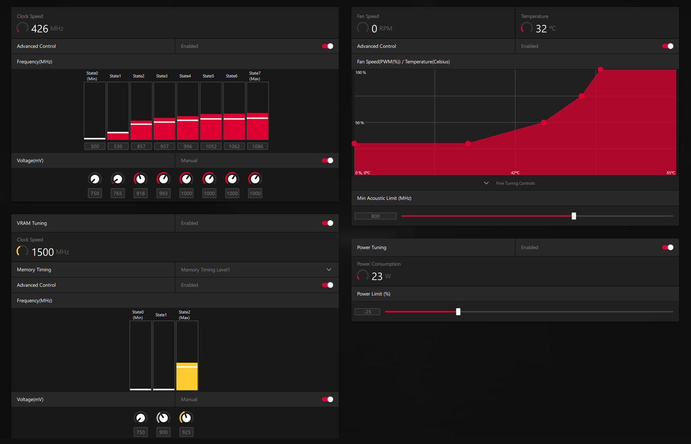Click the GPU State0 voltage knob
Image resolution: width=691 pixels, height=444 pixels.
(94, 179)
